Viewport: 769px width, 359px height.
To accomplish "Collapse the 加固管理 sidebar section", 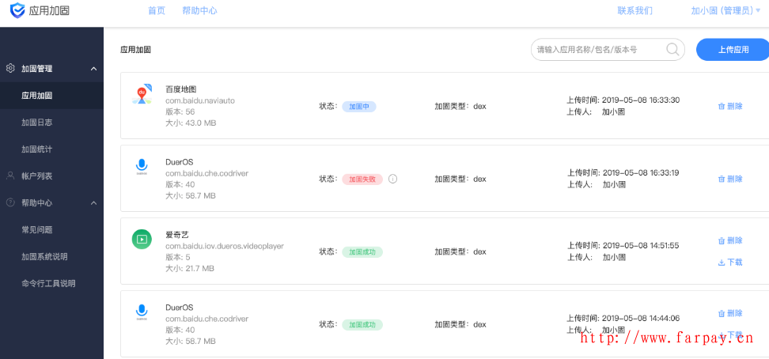I will 93,69.
